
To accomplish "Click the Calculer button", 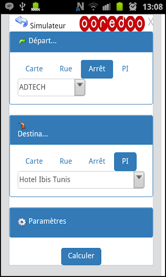I will pyautogui.click(x=81, y=256).
